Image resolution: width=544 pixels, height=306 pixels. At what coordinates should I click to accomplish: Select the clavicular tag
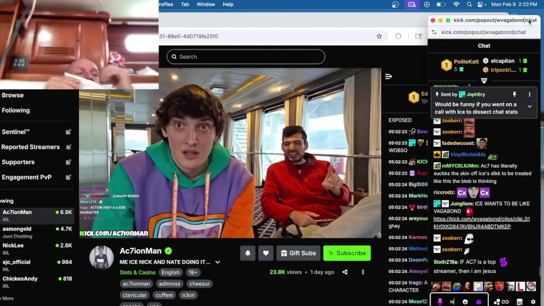click(135, 295)
